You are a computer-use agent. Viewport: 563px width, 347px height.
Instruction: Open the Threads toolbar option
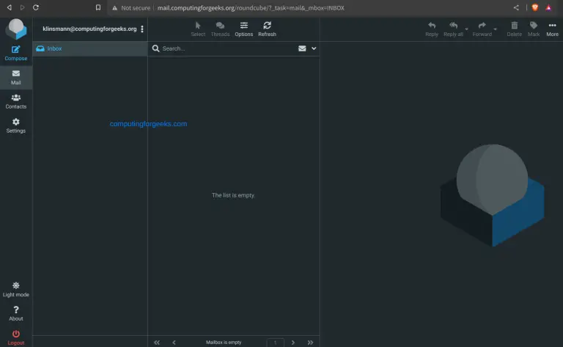[x=220, y=29]
